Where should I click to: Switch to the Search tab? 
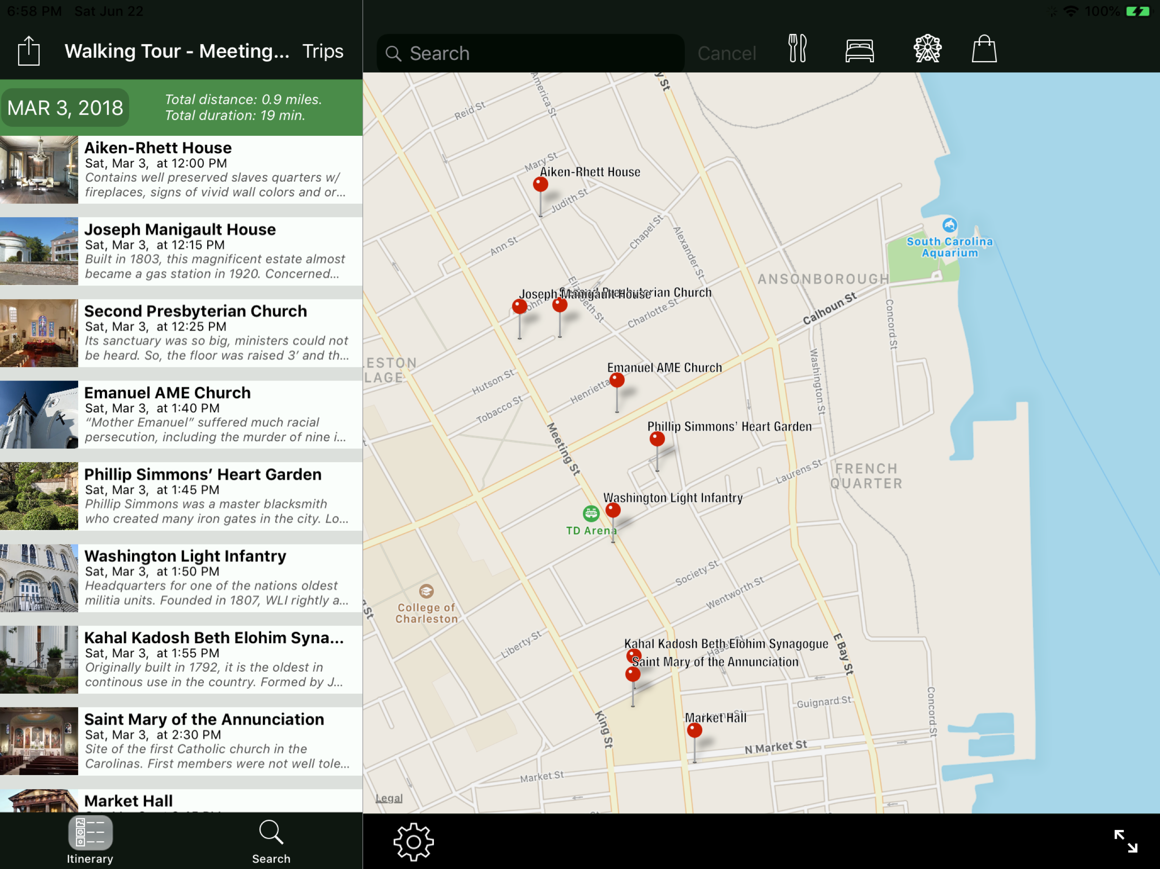coord(271,842)
